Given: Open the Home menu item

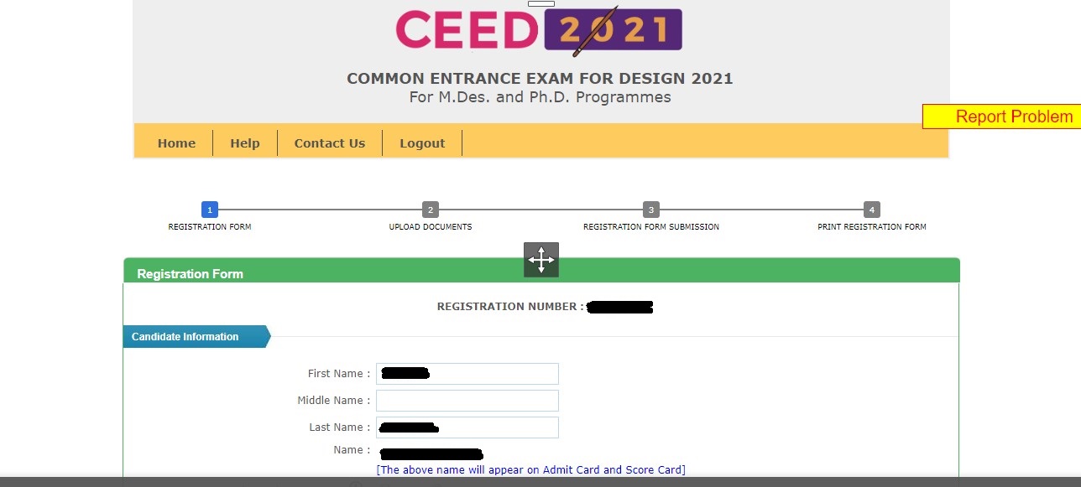Looking at the screenshot, I should point(176,142).
